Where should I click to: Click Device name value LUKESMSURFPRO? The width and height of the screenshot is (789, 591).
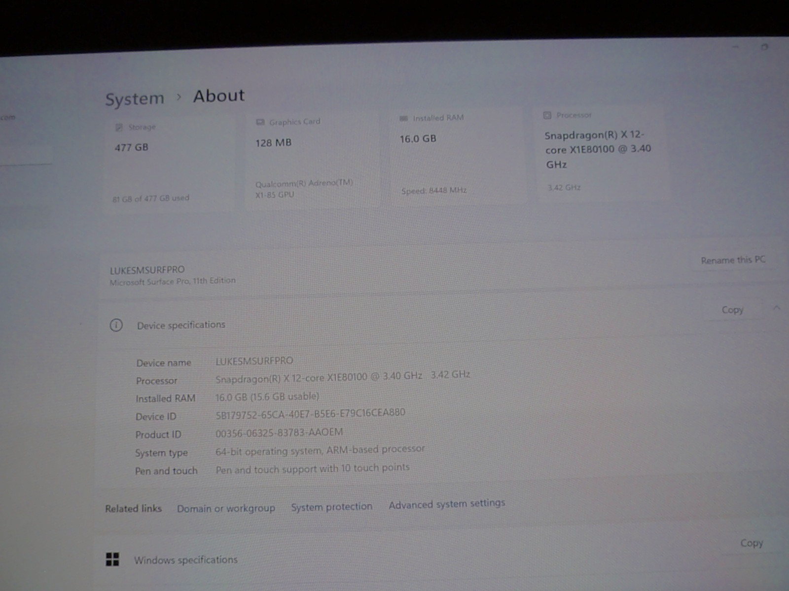coord(254,361)
